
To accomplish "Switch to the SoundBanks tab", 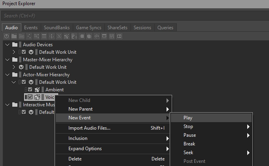I will tap(57, 28).
